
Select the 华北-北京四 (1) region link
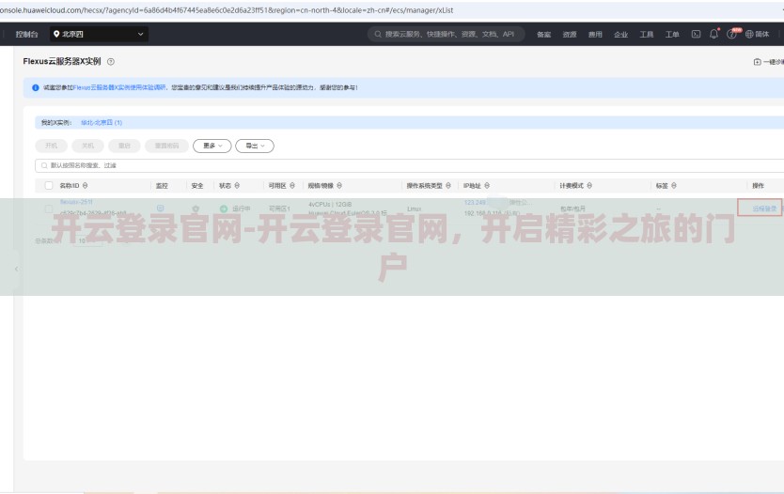102,122
